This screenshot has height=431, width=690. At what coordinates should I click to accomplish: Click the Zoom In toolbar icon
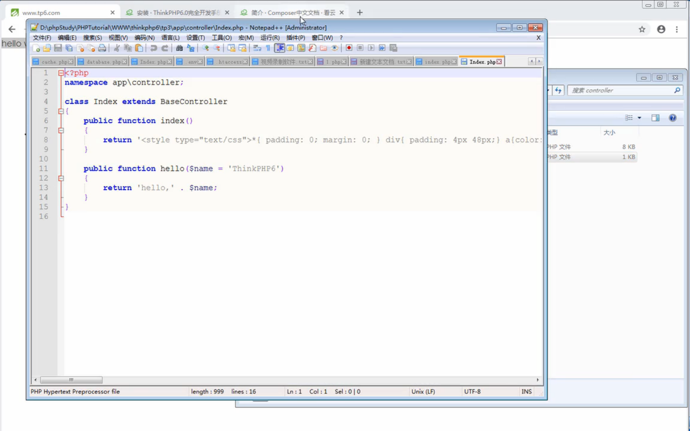coord(205,48)
